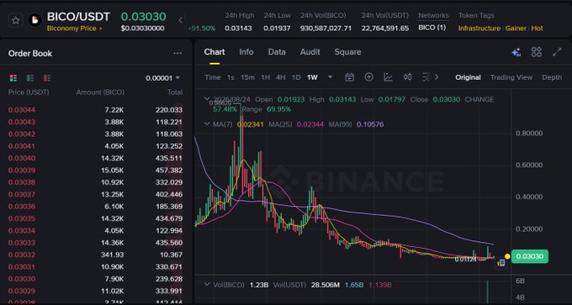The height and width of the screenshot is (305, 572).
Task: Click the Amount (BICO) column header
Action: tap(100, 92)
